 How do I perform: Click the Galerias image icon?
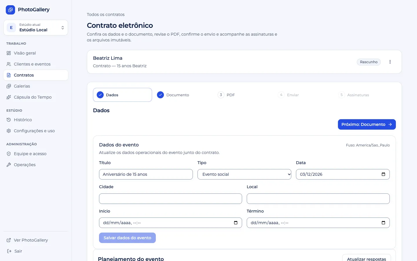click(9, 86)
